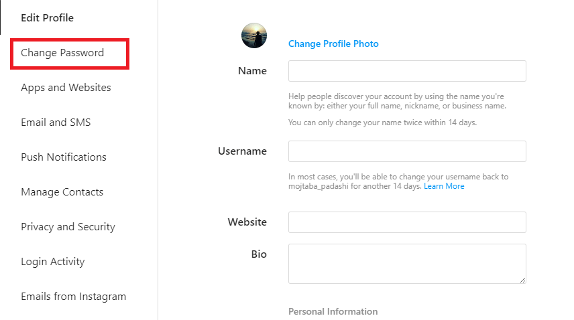This screenshot has height=320, width=574.
Task: Open the Manage Contacts page
Action: 62,192
